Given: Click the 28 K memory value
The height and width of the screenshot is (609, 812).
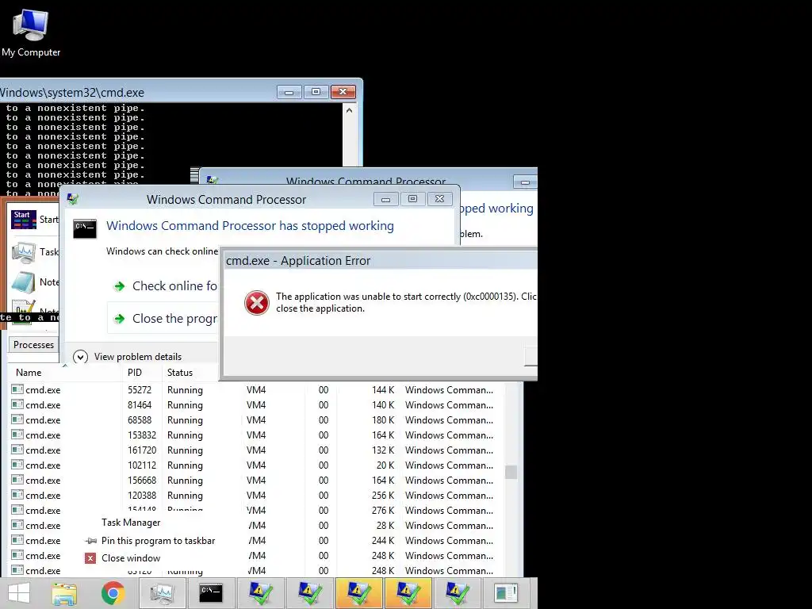Looking at the screenshot, I should pos(385,525).
